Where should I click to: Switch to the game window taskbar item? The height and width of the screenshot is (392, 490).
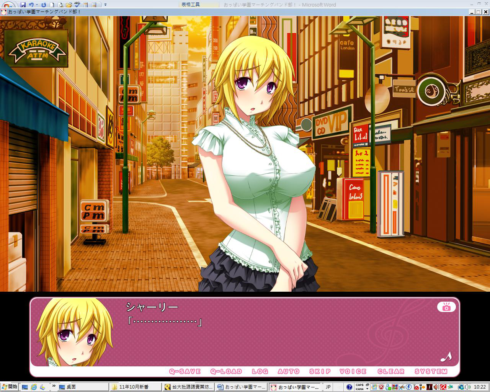click(x=294, y=387)
